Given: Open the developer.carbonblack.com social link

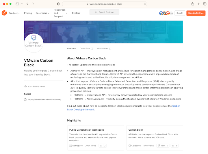Looking at the screenshot, I should [44, 99].
